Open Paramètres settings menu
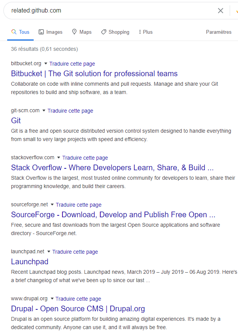The image size is (238, 331). pos(219,32)
